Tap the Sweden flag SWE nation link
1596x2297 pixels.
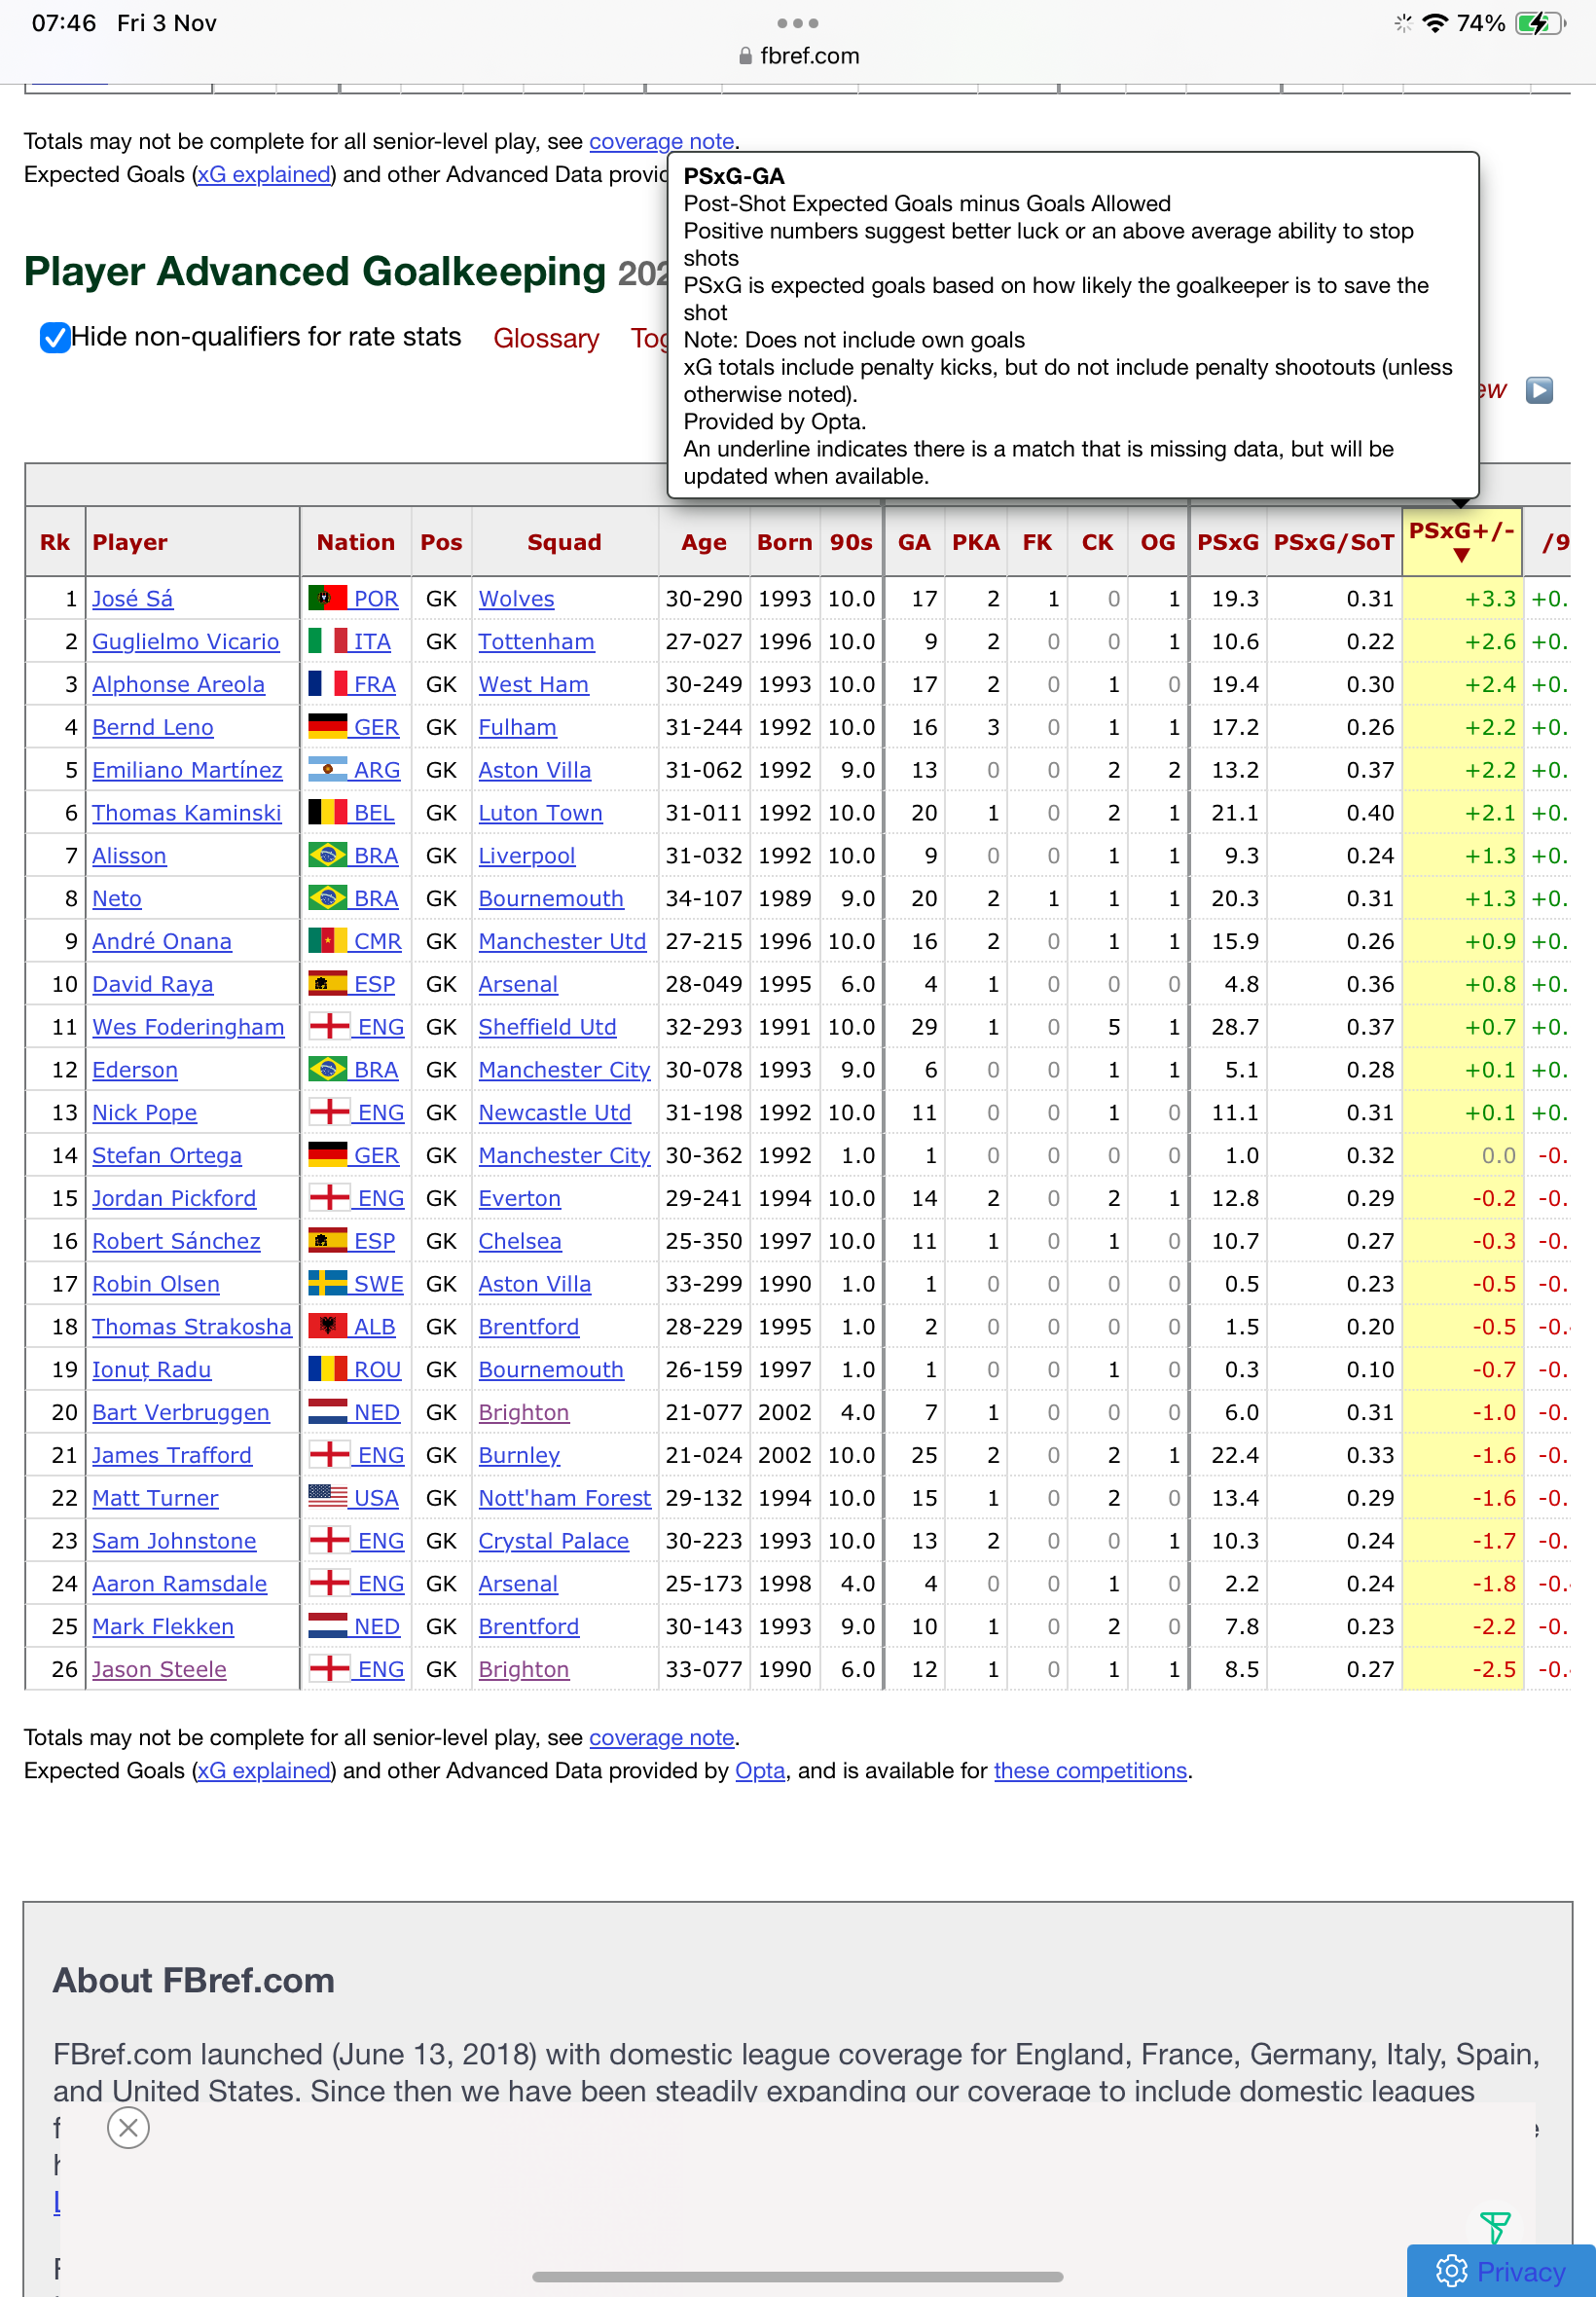click(356, 1284)
